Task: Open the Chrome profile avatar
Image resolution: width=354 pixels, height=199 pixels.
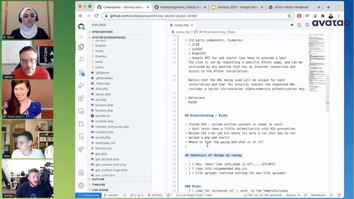Action: point(331,16)
